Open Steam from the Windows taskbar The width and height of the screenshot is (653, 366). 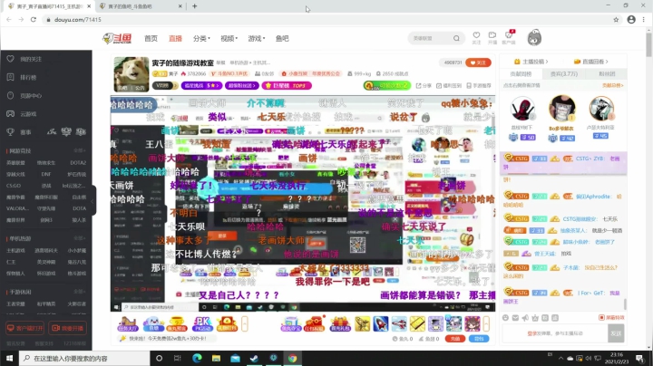(x=254, y=358)
